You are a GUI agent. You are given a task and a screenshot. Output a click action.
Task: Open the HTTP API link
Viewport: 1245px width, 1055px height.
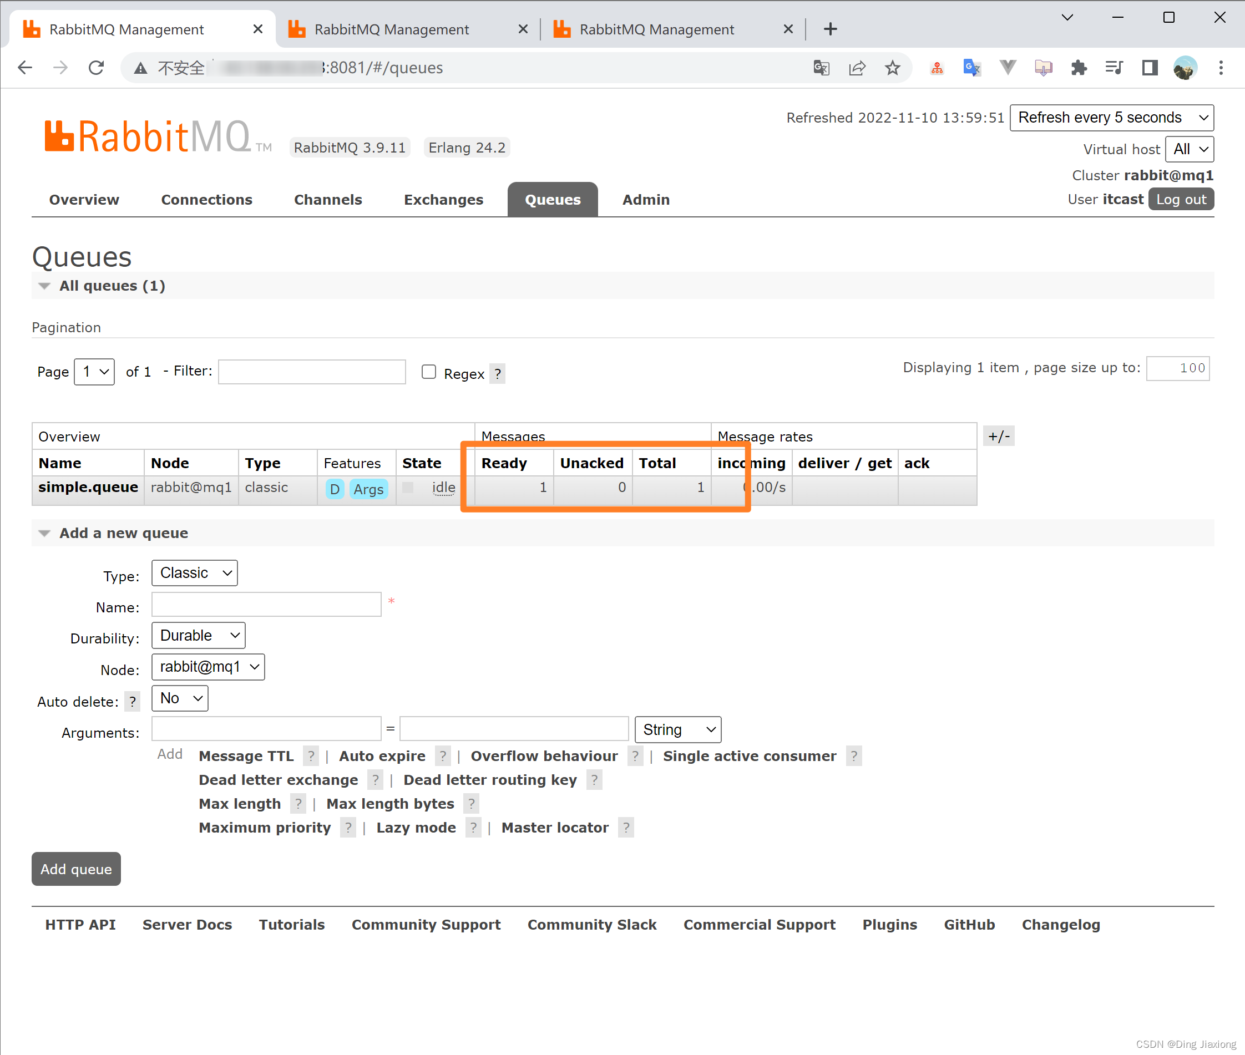(x=80, y=925)
